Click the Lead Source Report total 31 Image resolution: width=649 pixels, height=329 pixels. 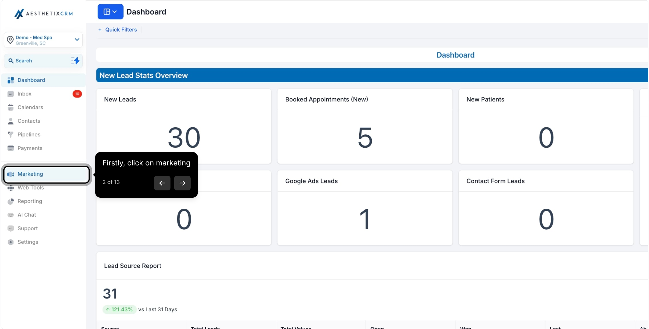click(x=110, y=294)
